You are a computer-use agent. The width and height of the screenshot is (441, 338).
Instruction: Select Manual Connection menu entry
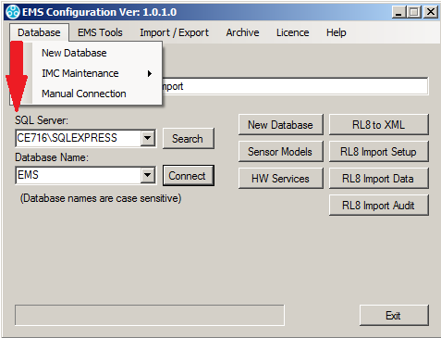click(97, 94)
